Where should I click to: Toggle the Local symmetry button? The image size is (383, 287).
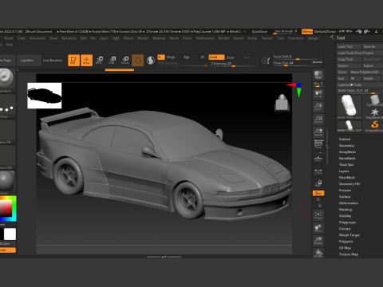(318, 171)
